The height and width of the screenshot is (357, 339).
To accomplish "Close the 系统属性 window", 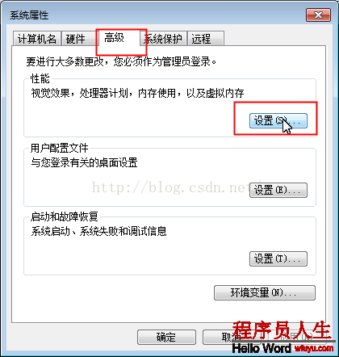I will click(x=318, y=15).
